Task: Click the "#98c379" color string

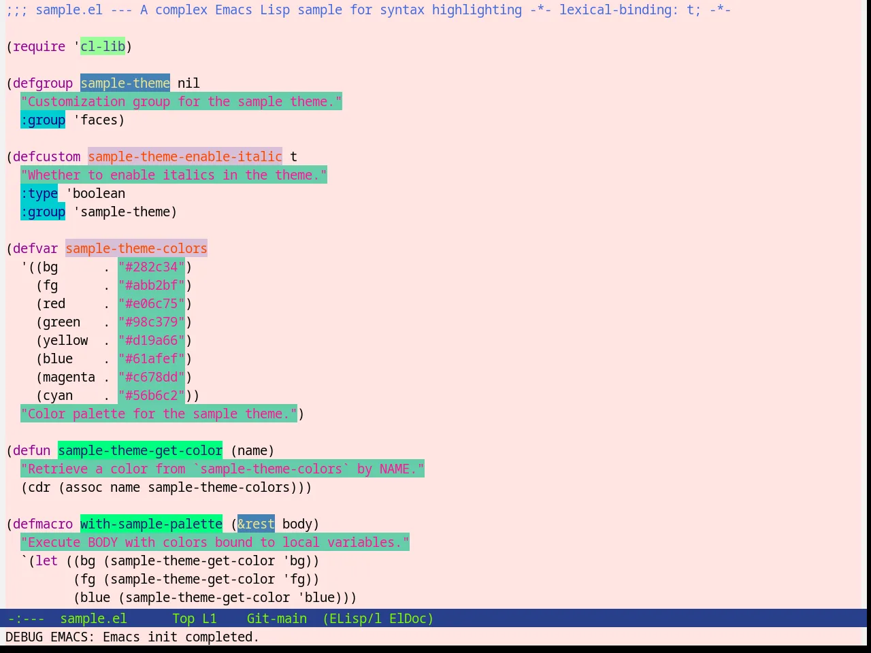Action: click(151, 322)
